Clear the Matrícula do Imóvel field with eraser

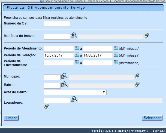coord(147,35)
